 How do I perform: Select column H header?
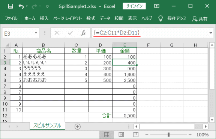[195, 45]
